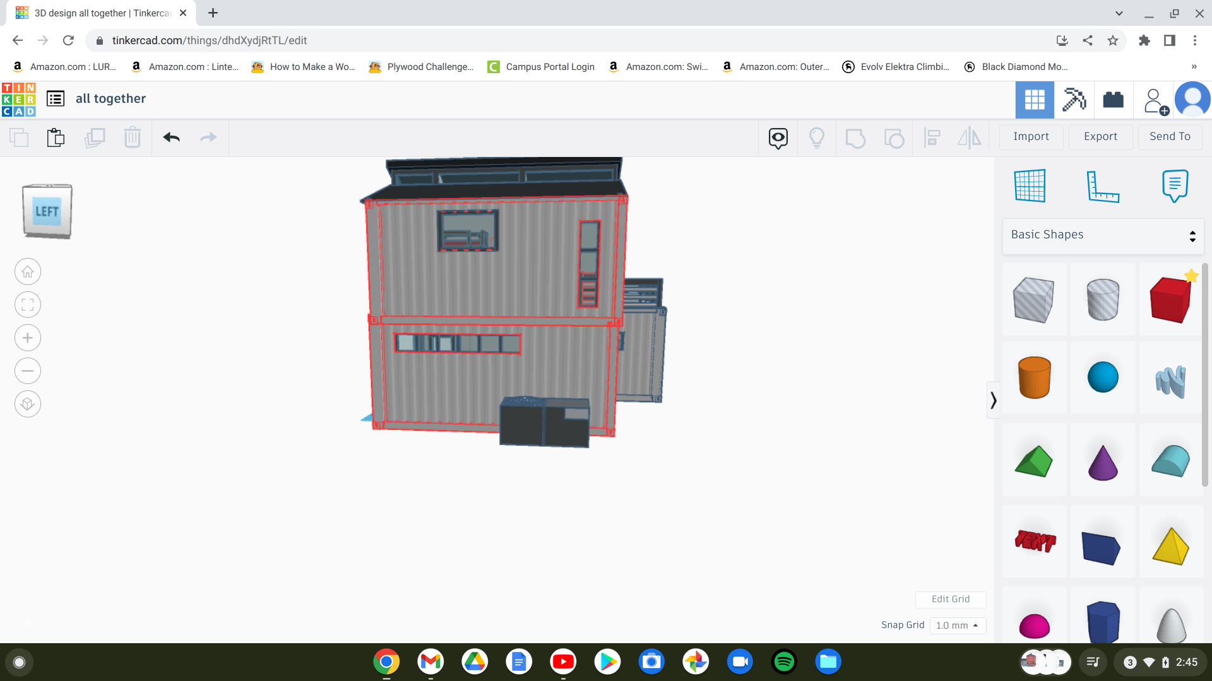This screenshot has height=681, width=1212.
Task: Open the design properties list menu
Action: [55, 98]
